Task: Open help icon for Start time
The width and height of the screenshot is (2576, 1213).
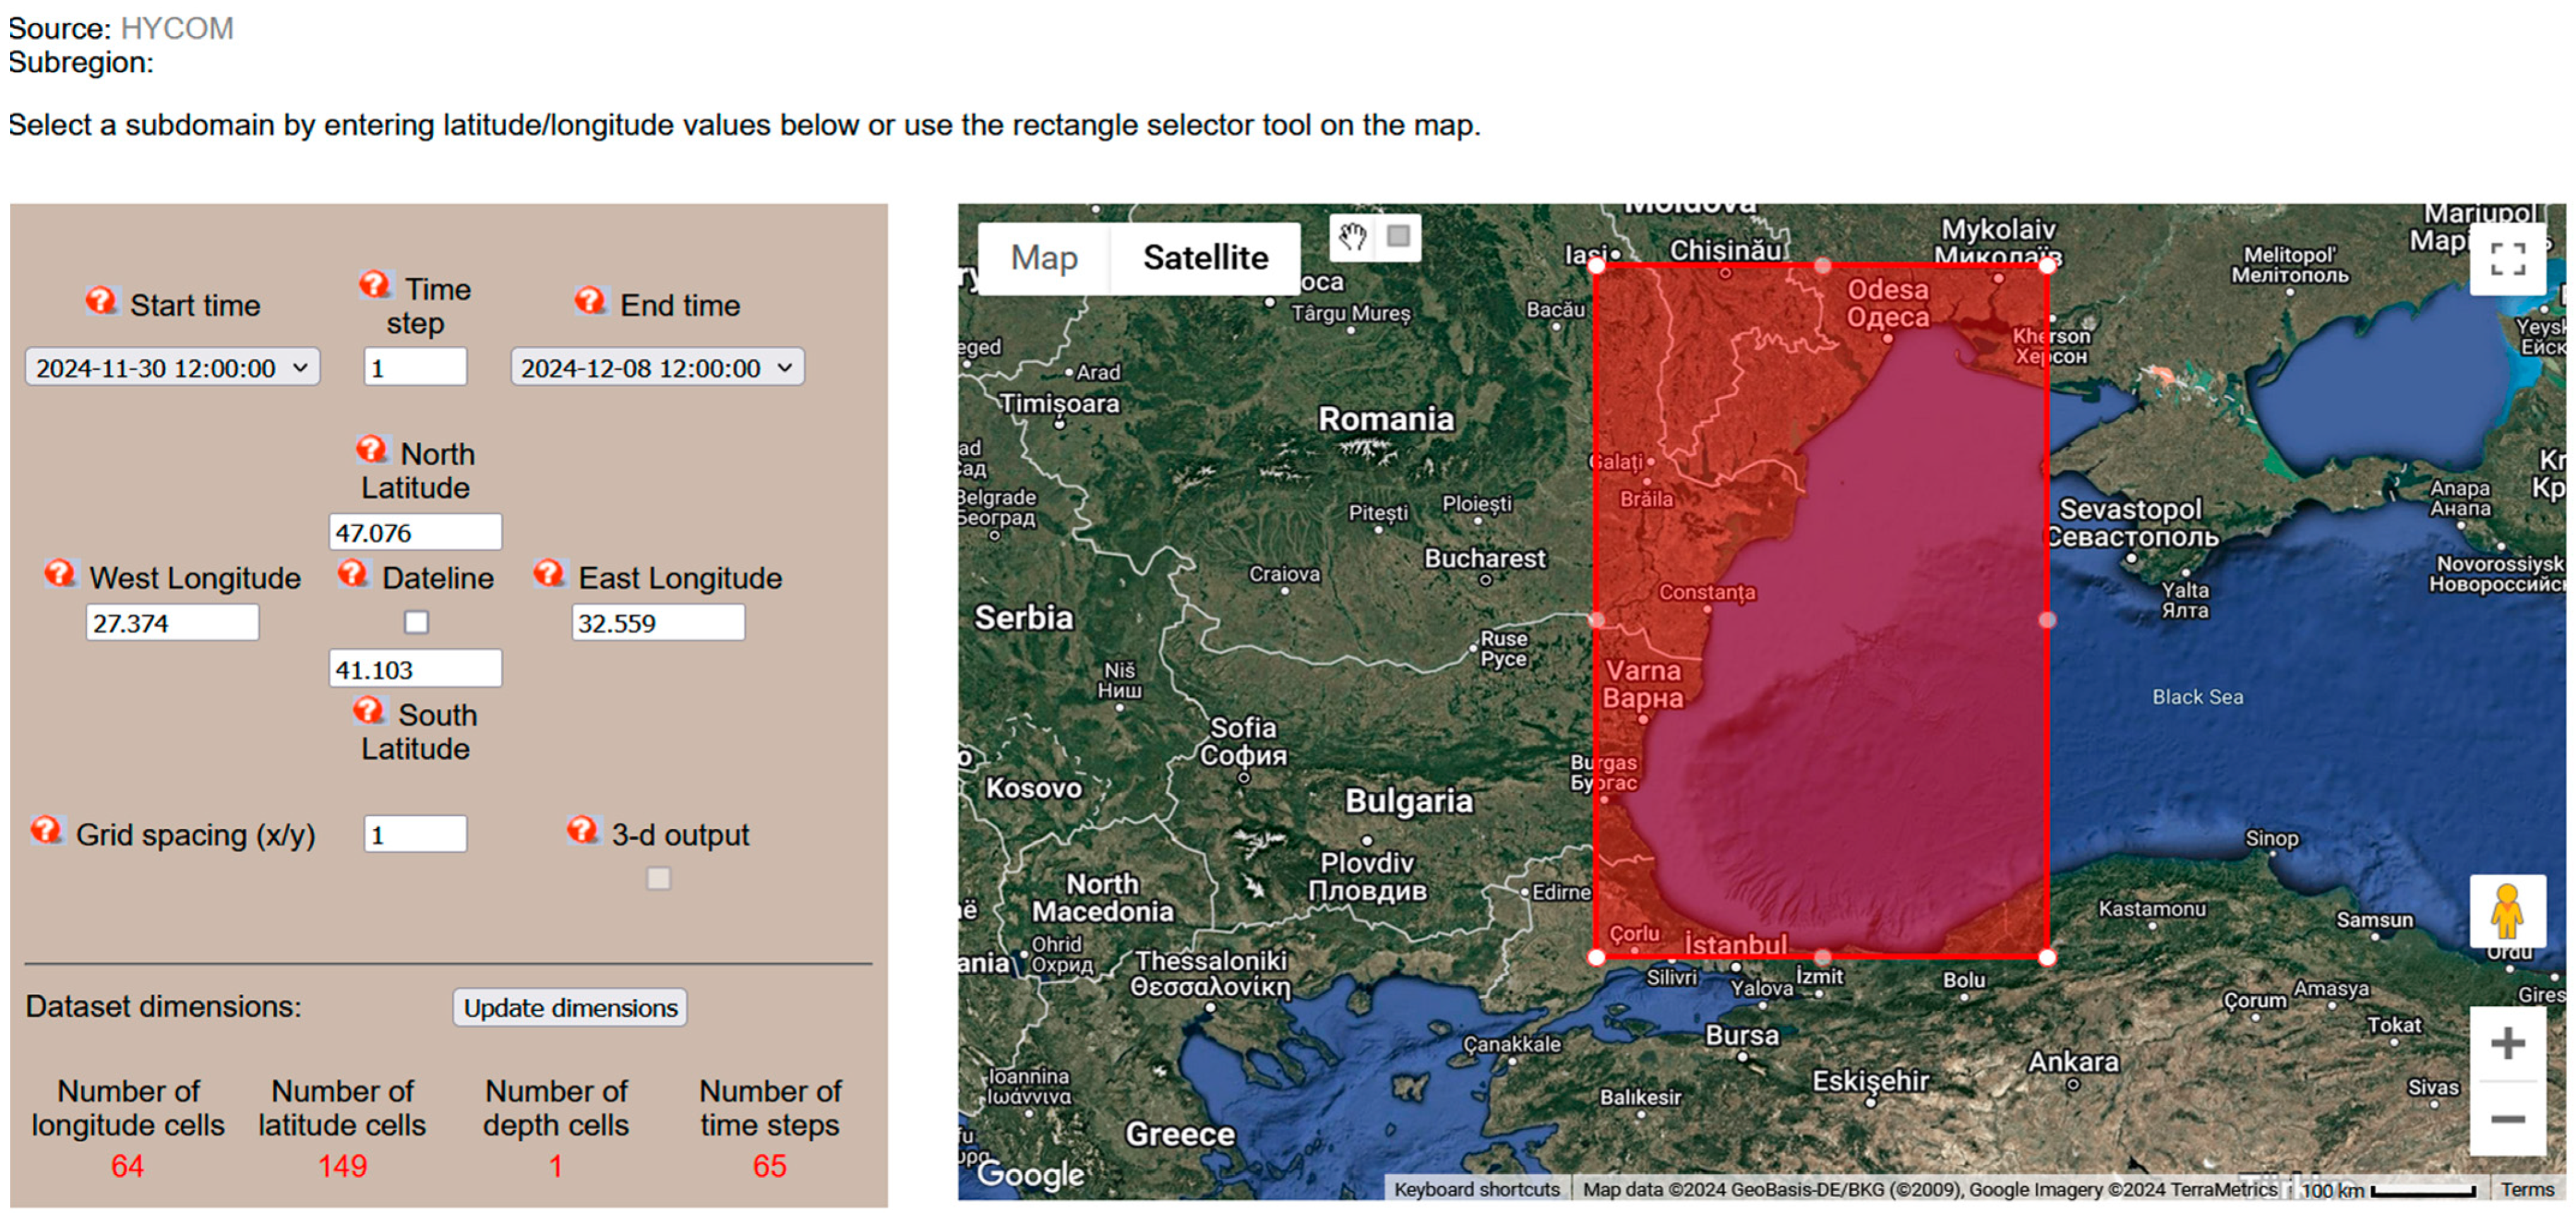Action: pyautogui.click(x=100, y=301)
